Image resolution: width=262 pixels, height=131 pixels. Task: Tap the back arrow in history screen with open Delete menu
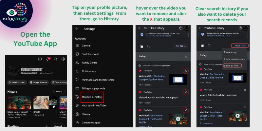click(200, 28)
